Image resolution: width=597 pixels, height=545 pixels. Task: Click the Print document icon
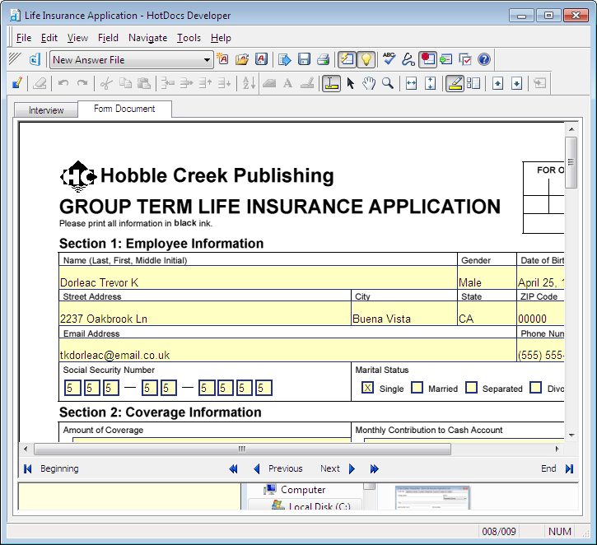click(x=323, y=59)
